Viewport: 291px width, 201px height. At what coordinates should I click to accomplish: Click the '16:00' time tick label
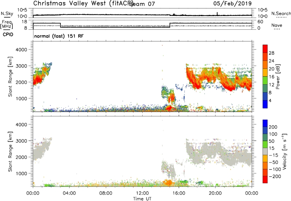[179, 193]
